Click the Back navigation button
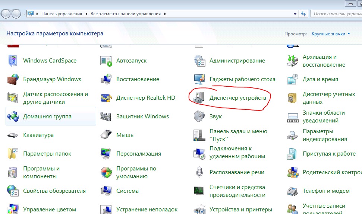The height and width of the screenshot is (214, 362). [6, 14]
